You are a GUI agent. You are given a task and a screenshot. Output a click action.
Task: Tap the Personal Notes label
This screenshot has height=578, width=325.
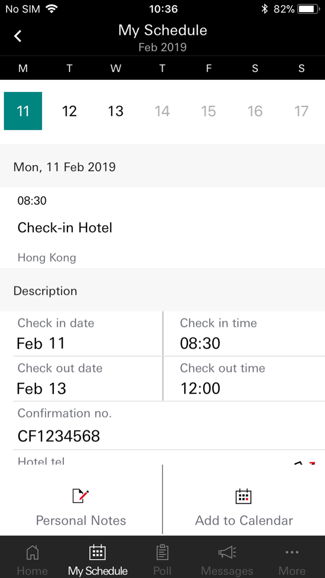81,520
